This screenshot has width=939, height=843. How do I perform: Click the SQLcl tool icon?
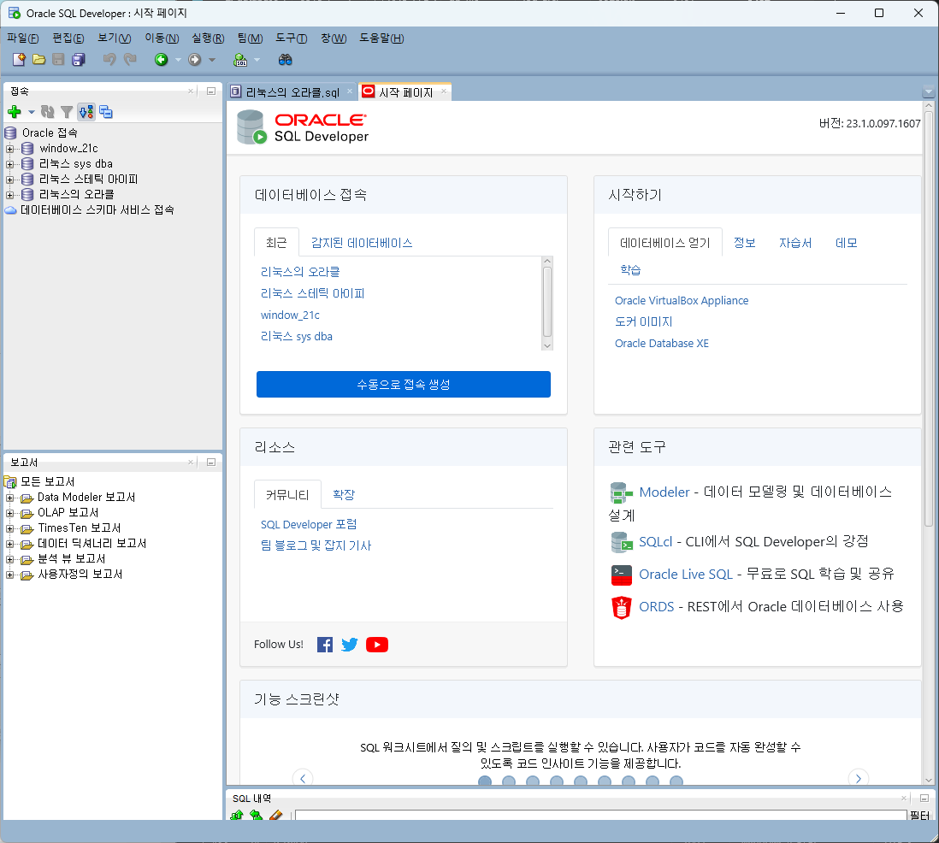coord(622,542)
